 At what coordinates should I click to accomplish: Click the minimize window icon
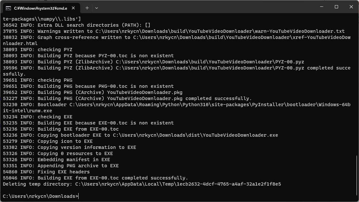tap(321, 7)
